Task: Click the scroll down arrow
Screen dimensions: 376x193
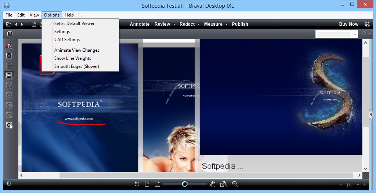Action: coord(365,169)
